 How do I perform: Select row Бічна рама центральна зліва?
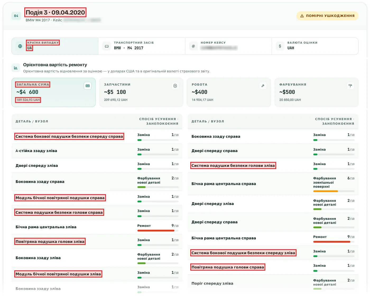tap(97, 227)
